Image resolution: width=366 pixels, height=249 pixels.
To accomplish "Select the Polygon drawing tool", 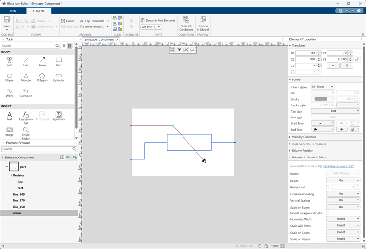I will click(x=42, y=77).
